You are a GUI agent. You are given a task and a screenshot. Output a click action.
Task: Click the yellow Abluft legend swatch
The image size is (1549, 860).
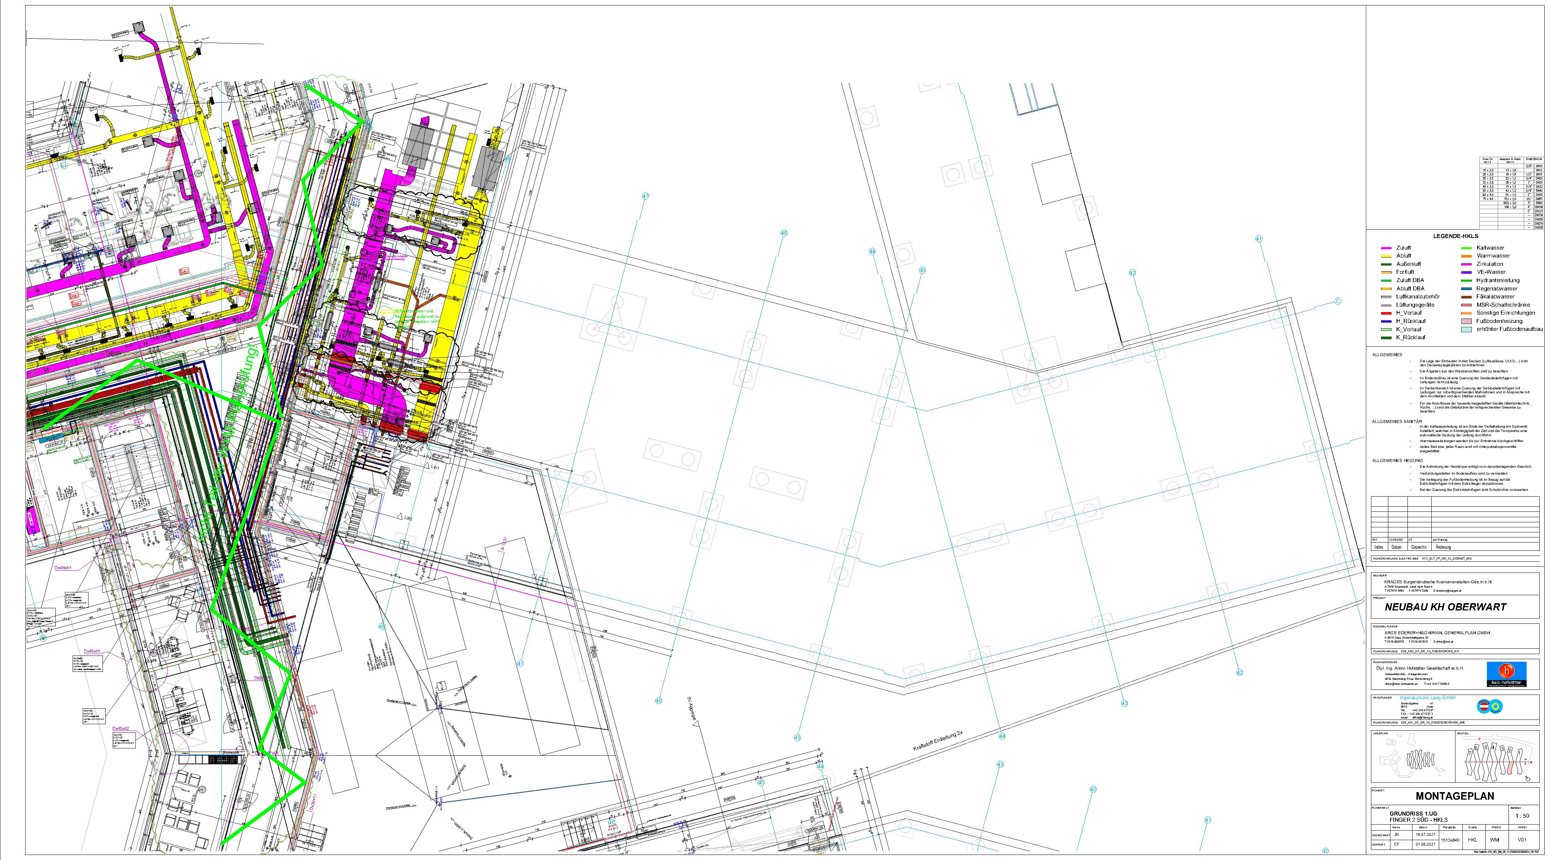tap(1386, 256)
